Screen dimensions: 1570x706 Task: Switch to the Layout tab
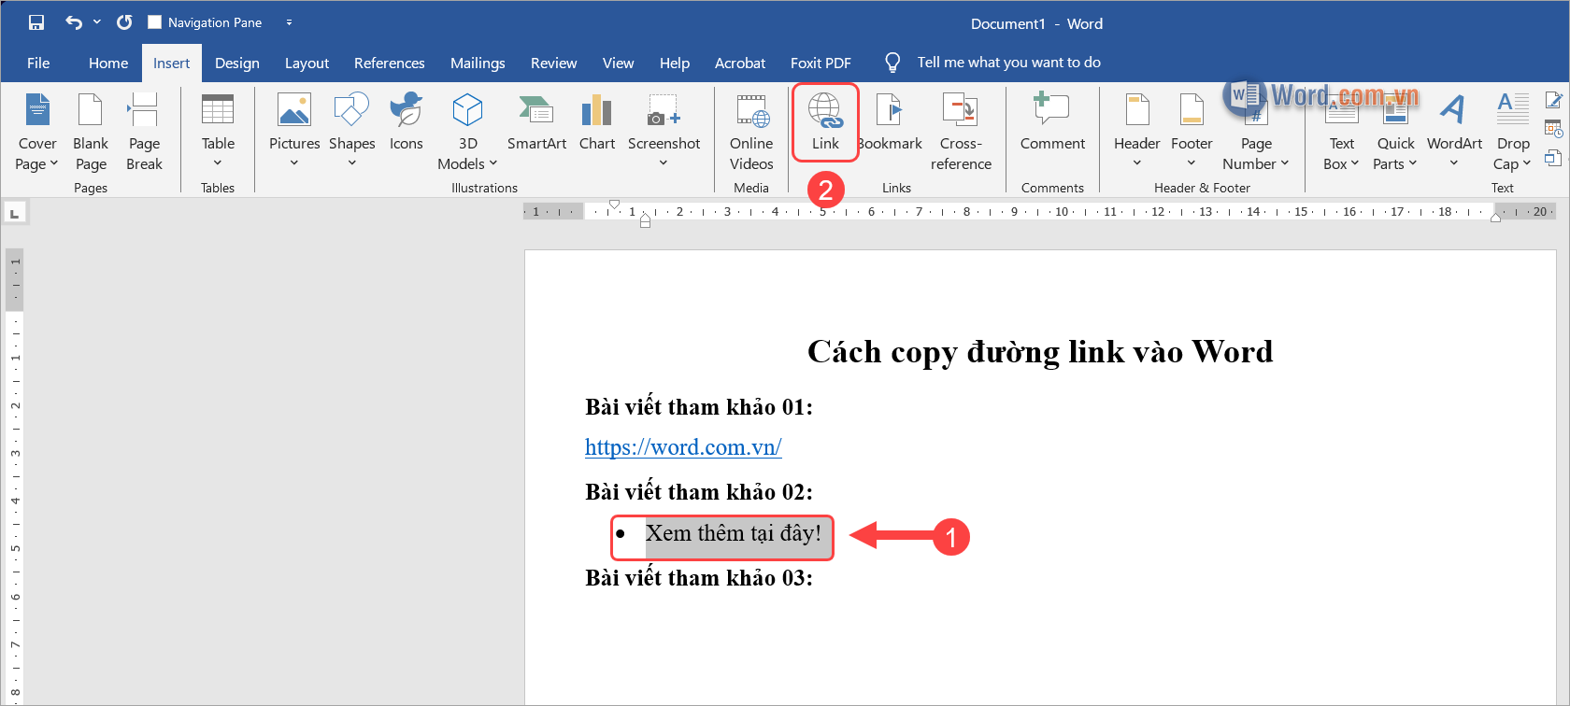pyautogui.click(x=307, y=63)
